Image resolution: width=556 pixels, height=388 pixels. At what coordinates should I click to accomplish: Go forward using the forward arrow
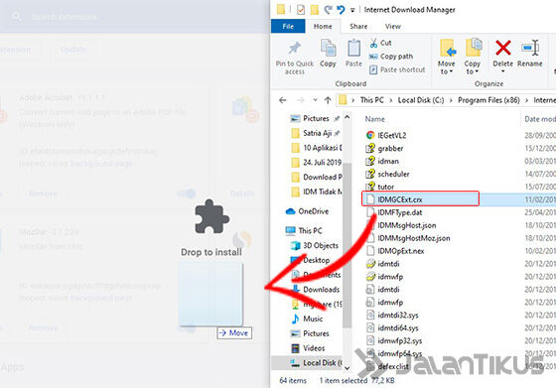coord(300,100)
